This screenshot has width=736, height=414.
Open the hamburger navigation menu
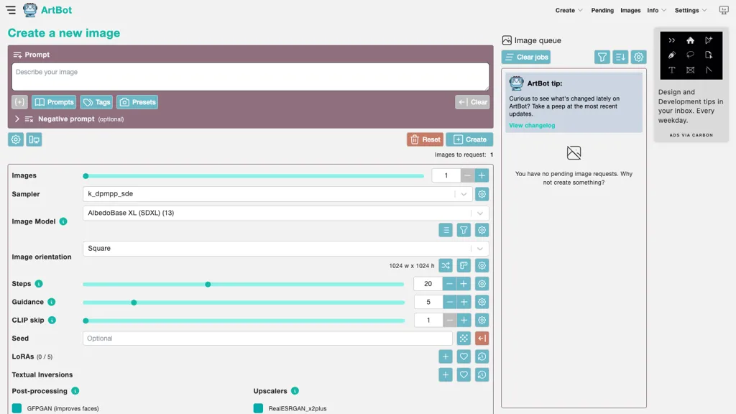click(x=11, y=10)
